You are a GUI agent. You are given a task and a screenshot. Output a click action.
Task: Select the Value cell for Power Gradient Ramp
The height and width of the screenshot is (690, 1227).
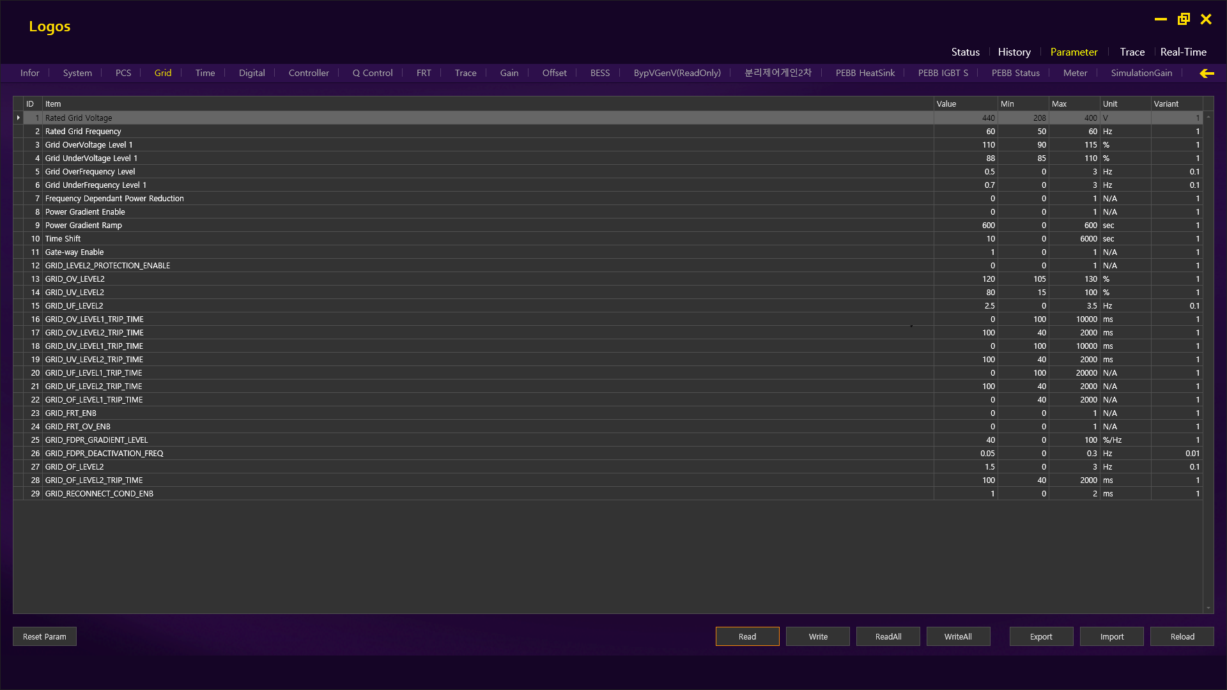point(965,226)
